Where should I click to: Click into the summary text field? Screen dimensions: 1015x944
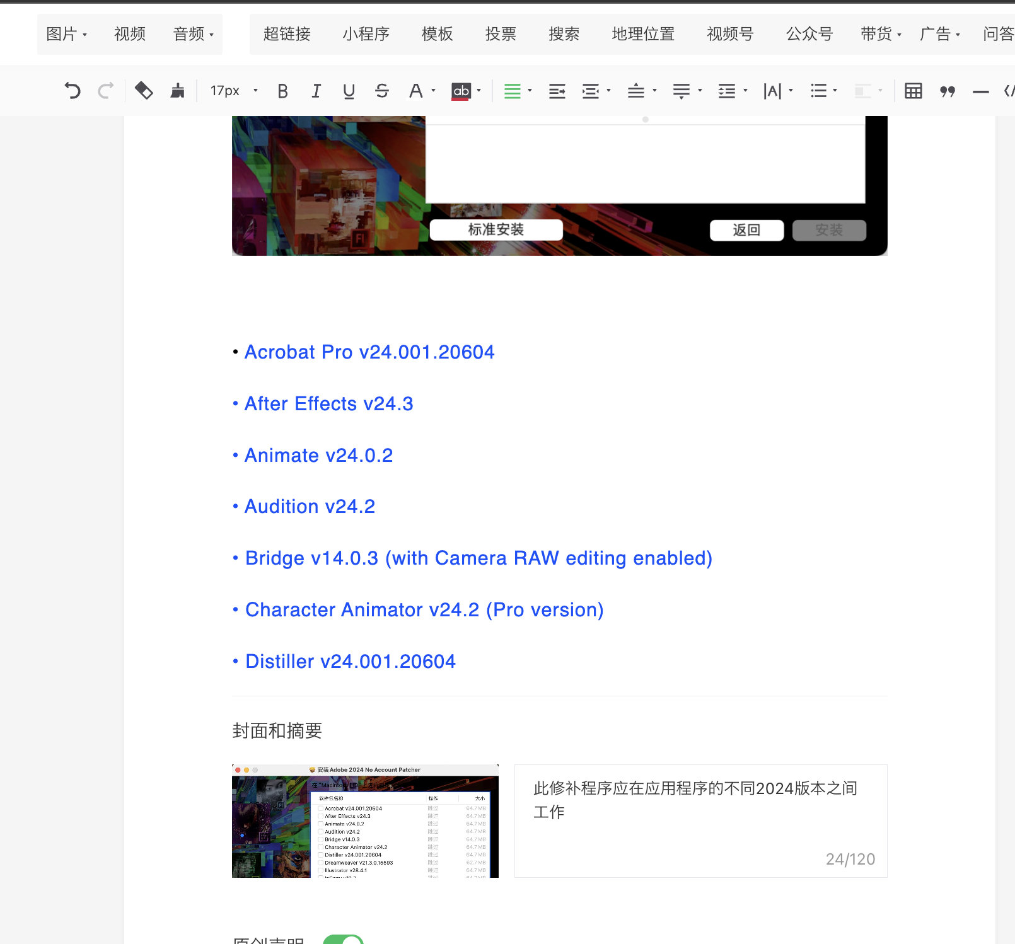pyautogui.click(x=701, y=821)
